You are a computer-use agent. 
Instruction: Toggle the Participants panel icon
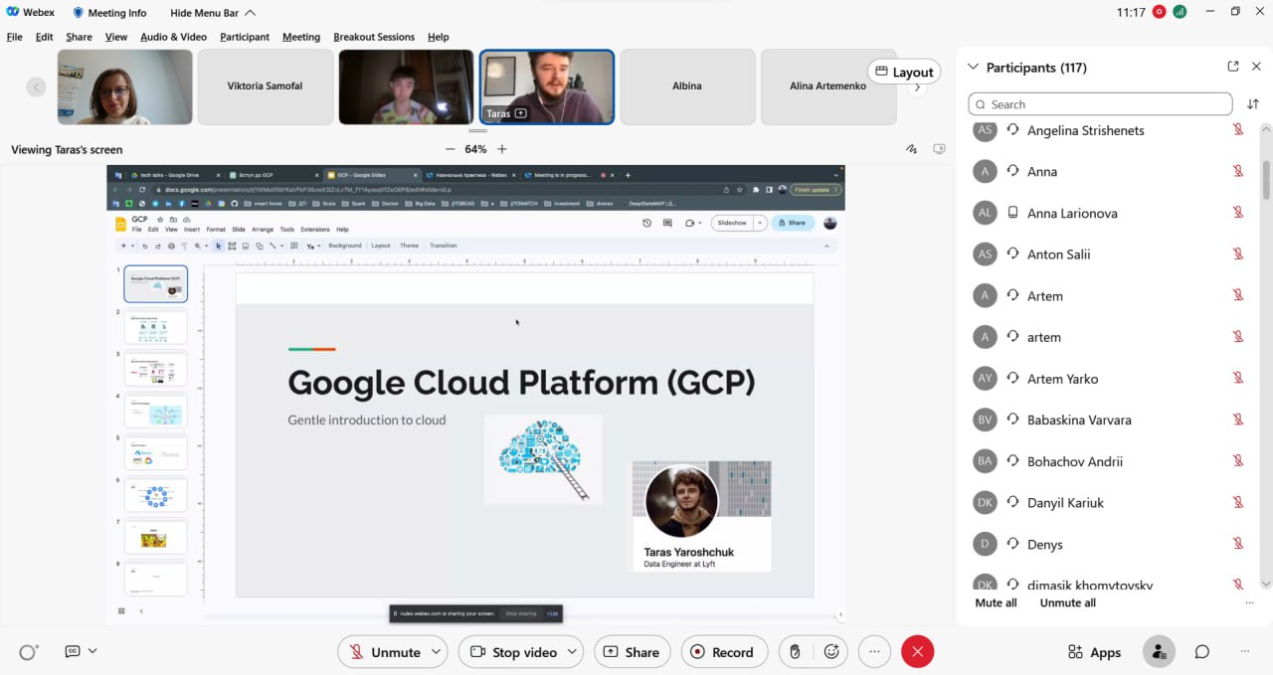point(1158,652)
